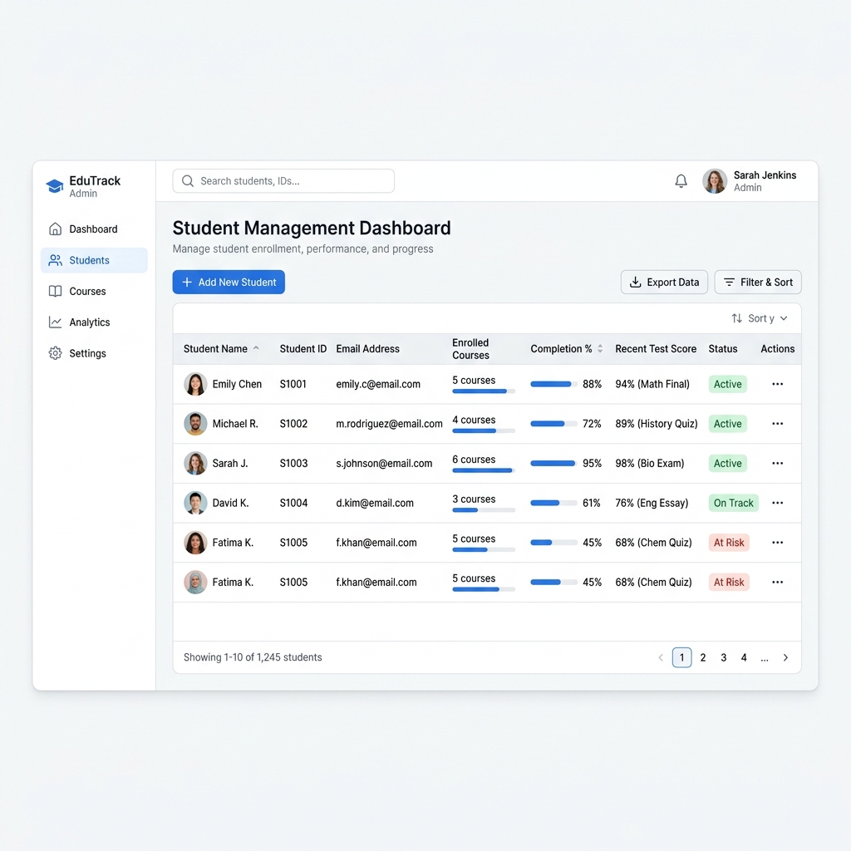Go to Courses in sidebar
The width and height of the screenshot is (851, 851).
pyautogui.click(x=93, y=292)
